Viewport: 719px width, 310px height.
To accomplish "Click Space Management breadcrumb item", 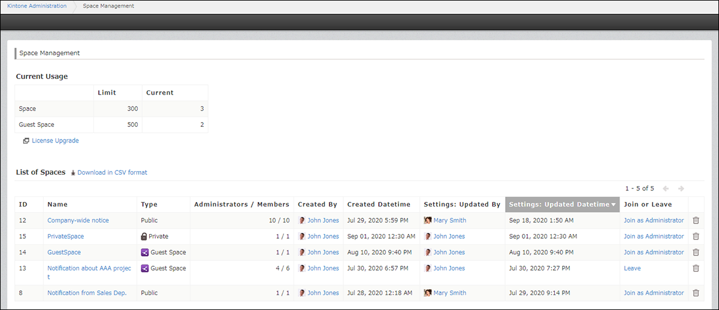I will pos(108,6).
